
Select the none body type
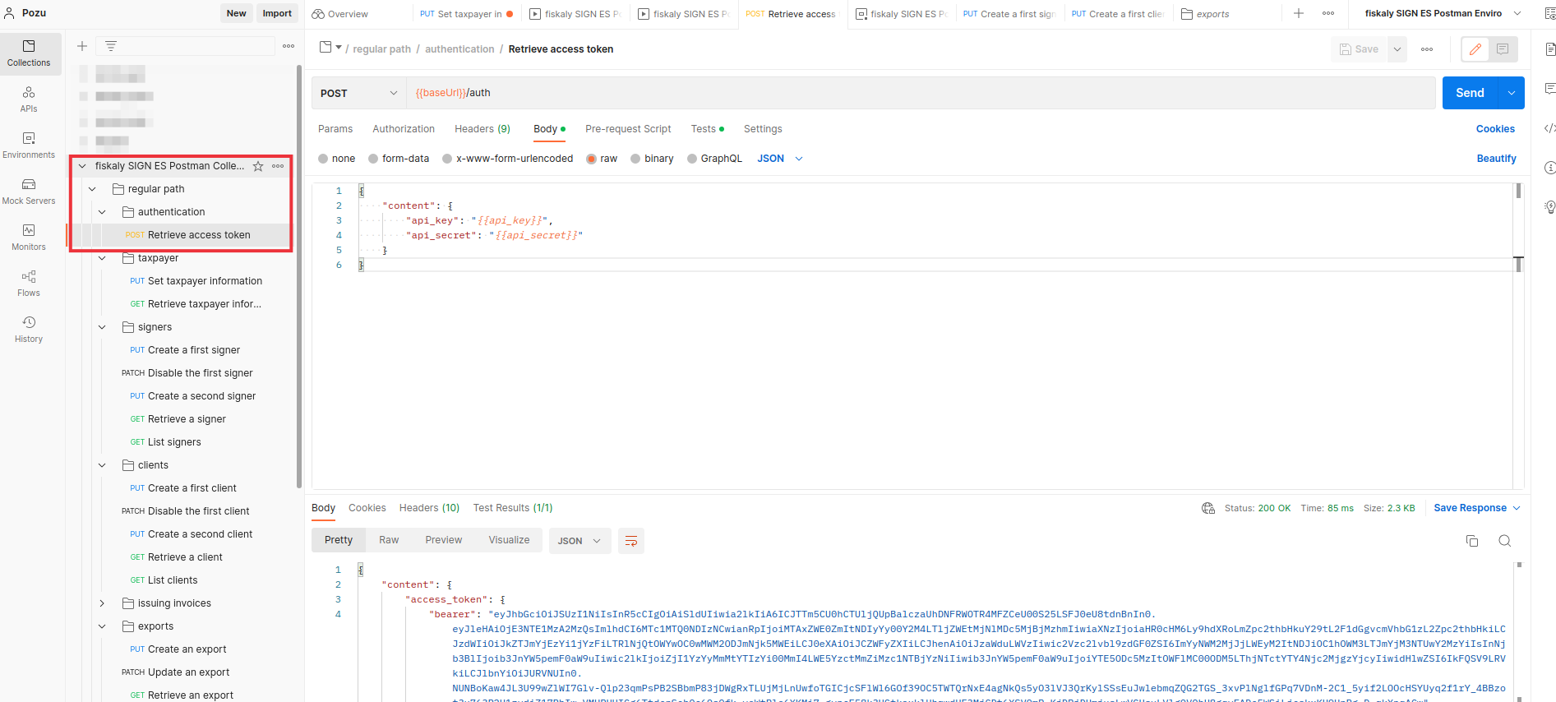(323, 159)
